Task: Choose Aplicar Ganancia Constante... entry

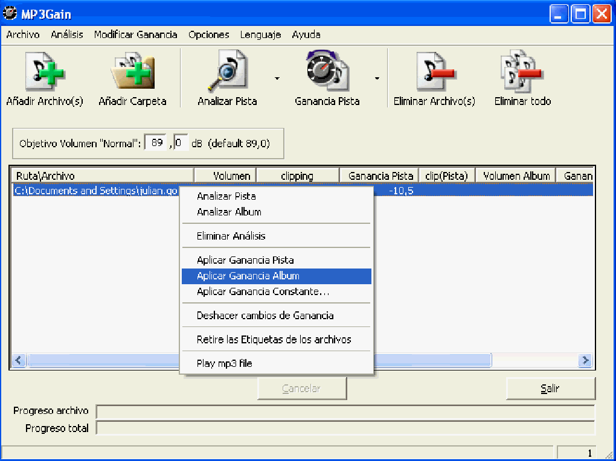Action: coord(277,292)
